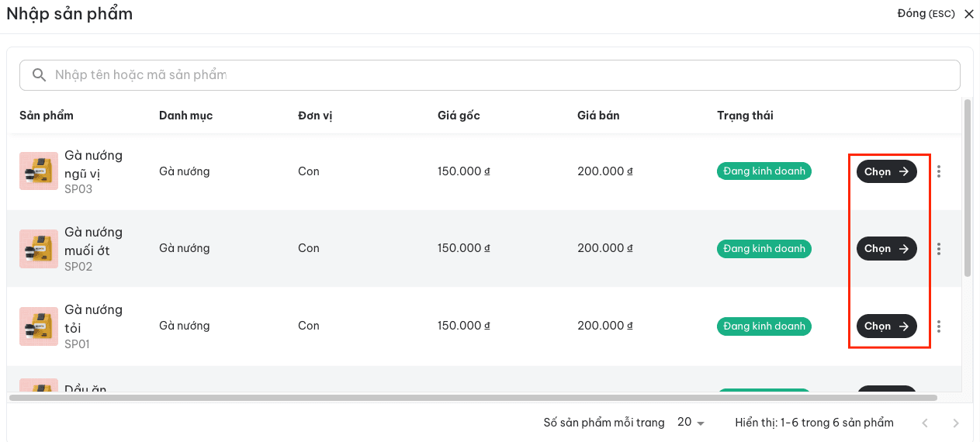Click the Sản phẩm column header

47,116
